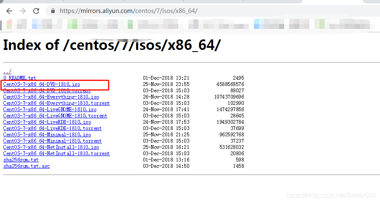
Task: Go back using the browser back arrow
Action: click(x=9, y=11)
